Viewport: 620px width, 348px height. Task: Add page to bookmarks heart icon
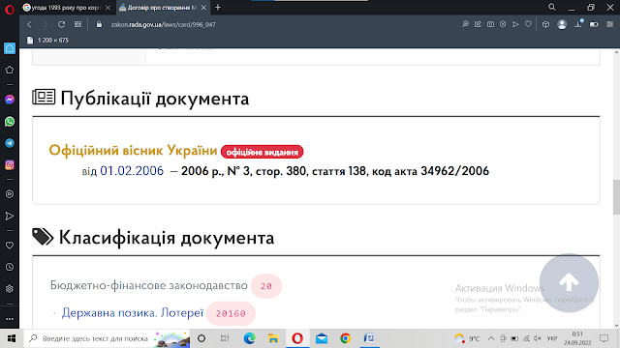coord(528,24)
